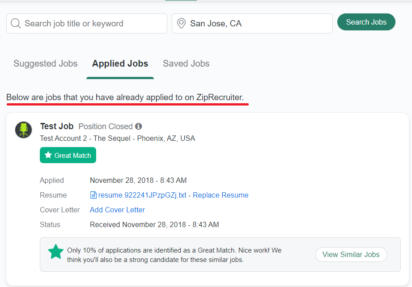Click the large green star in notice
This screenshot has height=287, width=412.
(56, 252)
